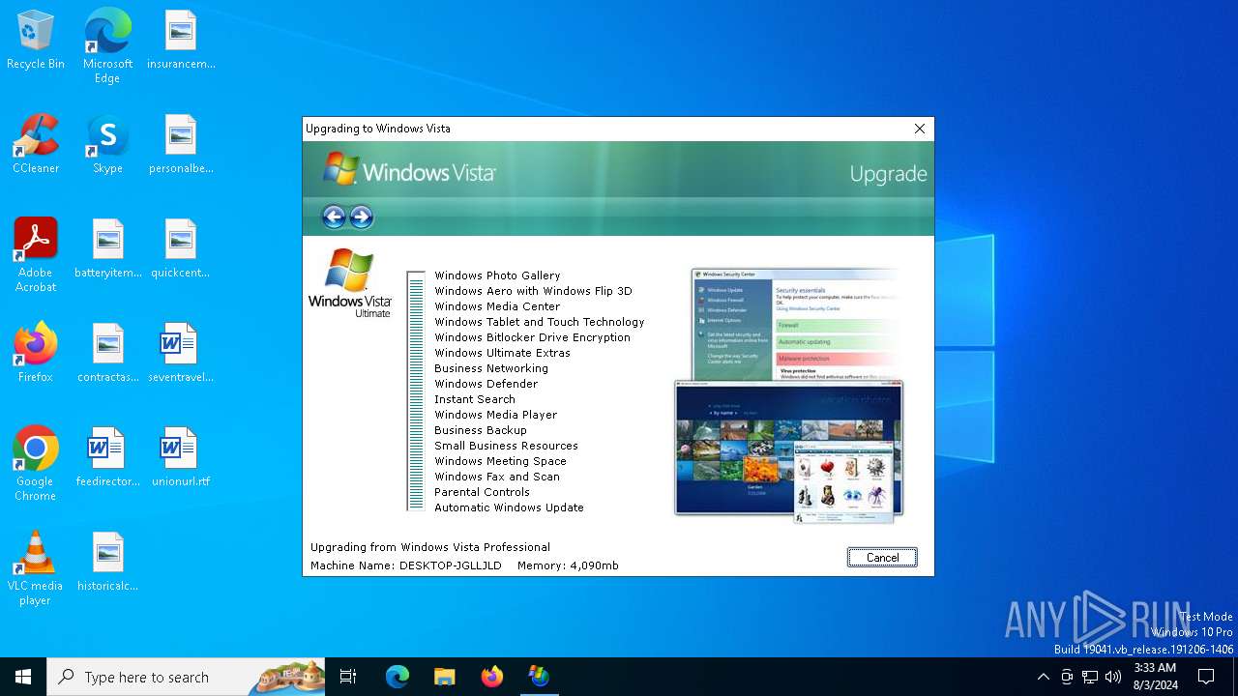Viewport: 1238px width, 696px height.
Task: Click the Windows Security Center screenshot
Action: pyautogui.click(x=795, y=324)
